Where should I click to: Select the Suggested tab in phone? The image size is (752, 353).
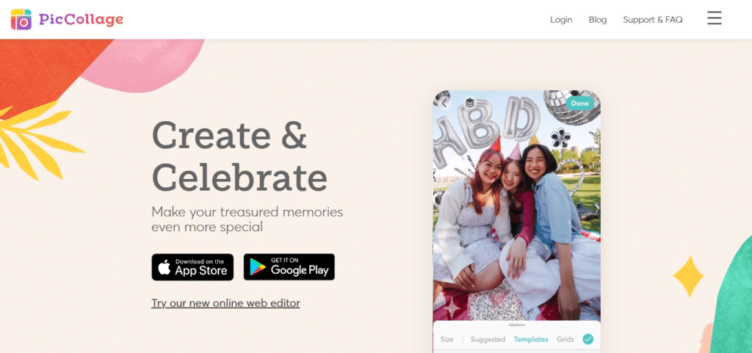488,339
